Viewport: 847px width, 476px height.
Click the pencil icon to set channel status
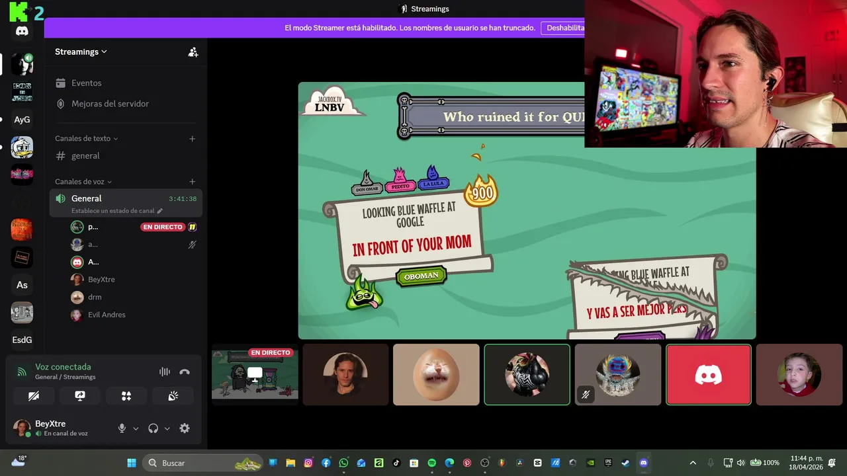point(159,211)
